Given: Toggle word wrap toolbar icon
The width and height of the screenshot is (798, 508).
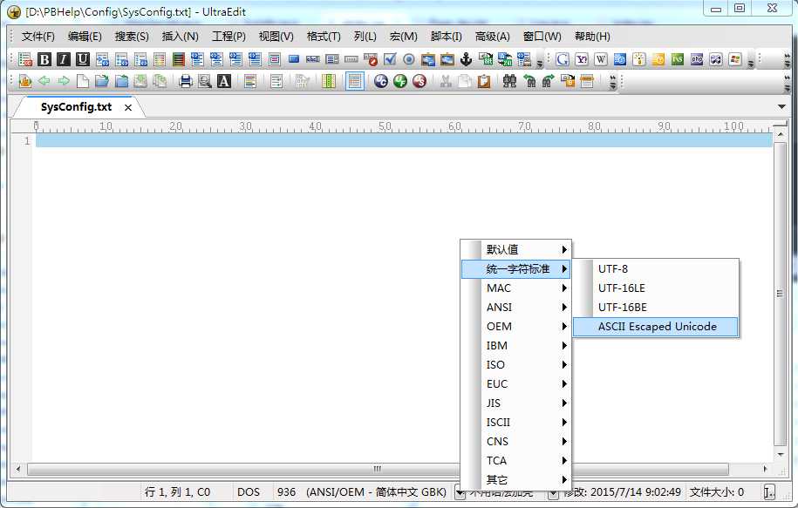Looking at the screenshot, I should (x=276, y=81).
